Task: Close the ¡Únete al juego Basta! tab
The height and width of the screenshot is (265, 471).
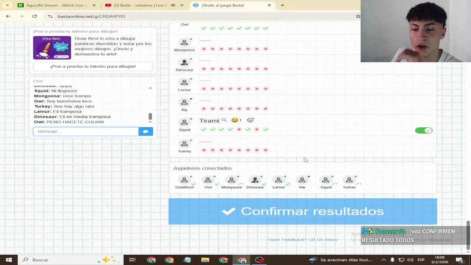Action: click(269, 5)
